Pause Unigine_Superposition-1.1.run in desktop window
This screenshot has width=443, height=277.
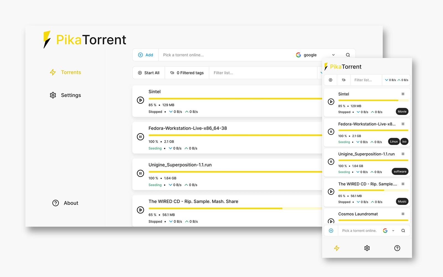[140, 173]
